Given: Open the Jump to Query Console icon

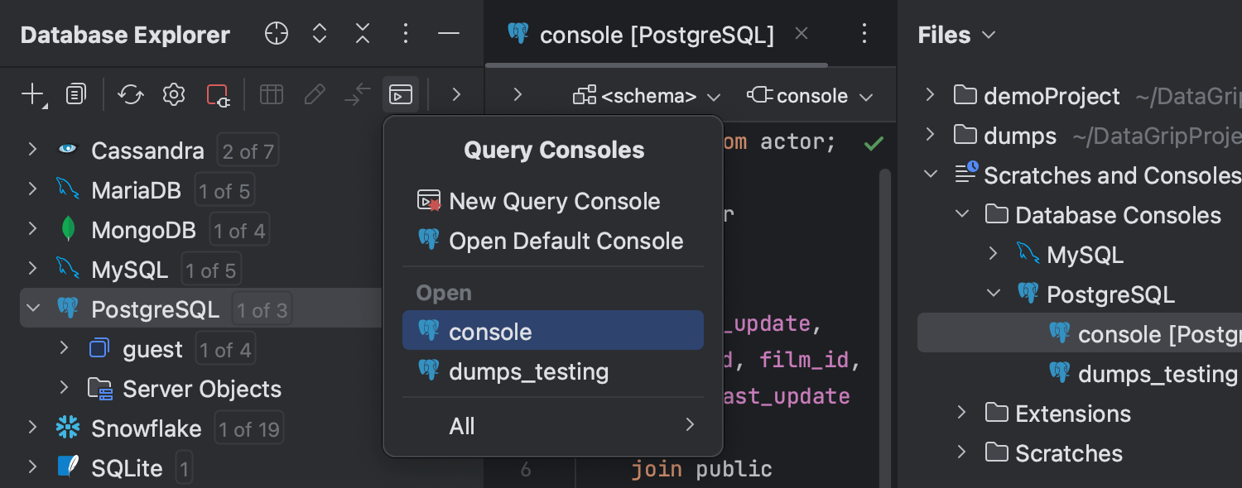Looking at the screenshot, I should tap(401, 93).
